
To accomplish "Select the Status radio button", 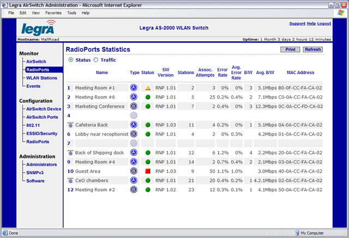I will 71,60.
